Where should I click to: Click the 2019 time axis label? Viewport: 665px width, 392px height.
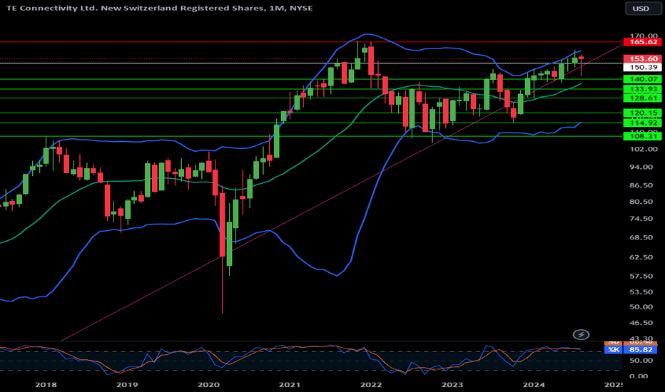pos(127,385)
